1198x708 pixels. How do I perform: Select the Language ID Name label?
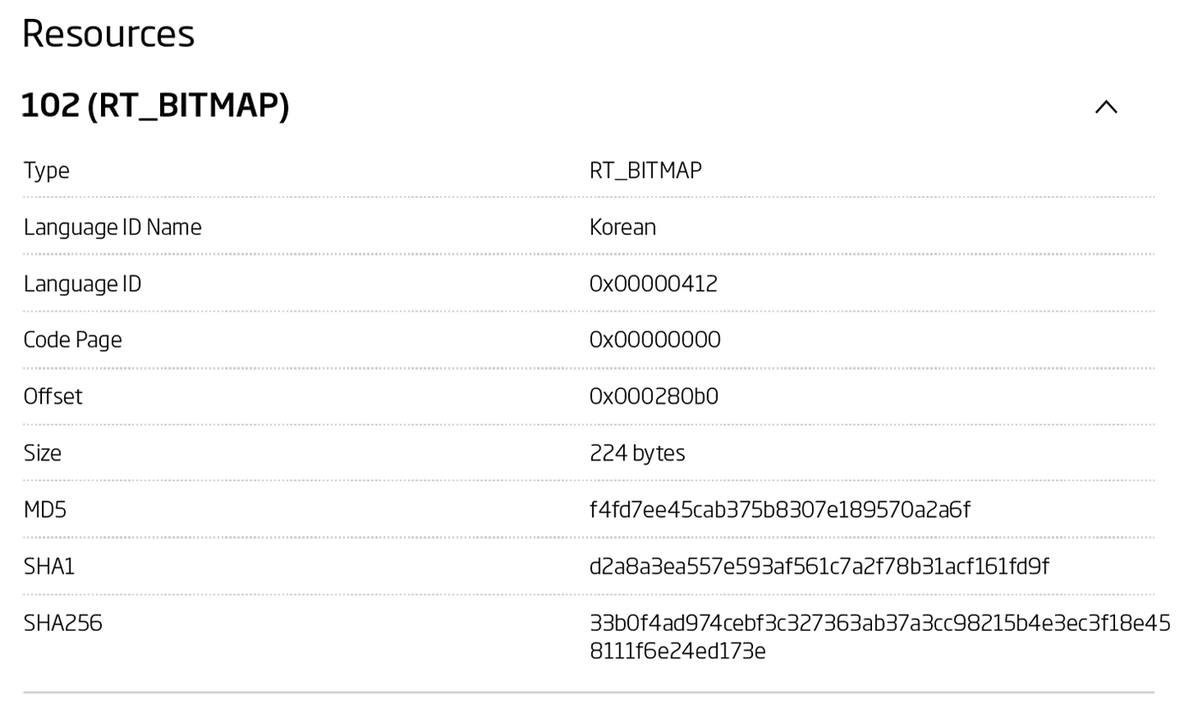point(112,226)
